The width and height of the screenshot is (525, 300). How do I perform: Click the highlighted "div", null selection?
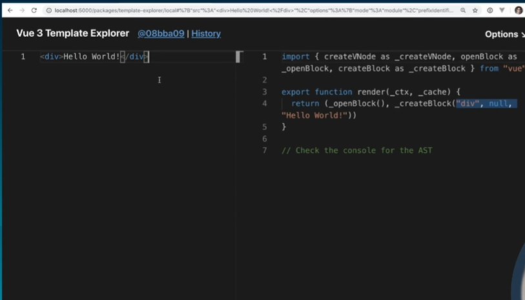(486, 103)
